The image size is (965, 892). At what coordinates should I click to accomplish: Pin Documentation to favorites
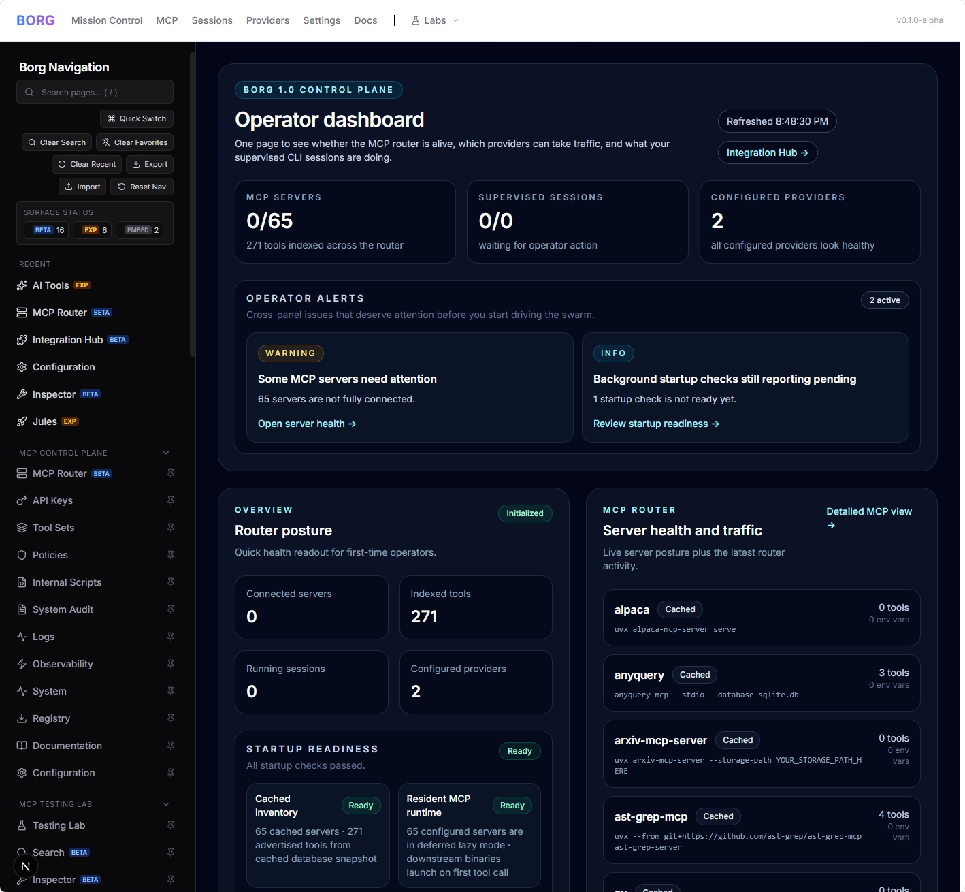(171, 746)
